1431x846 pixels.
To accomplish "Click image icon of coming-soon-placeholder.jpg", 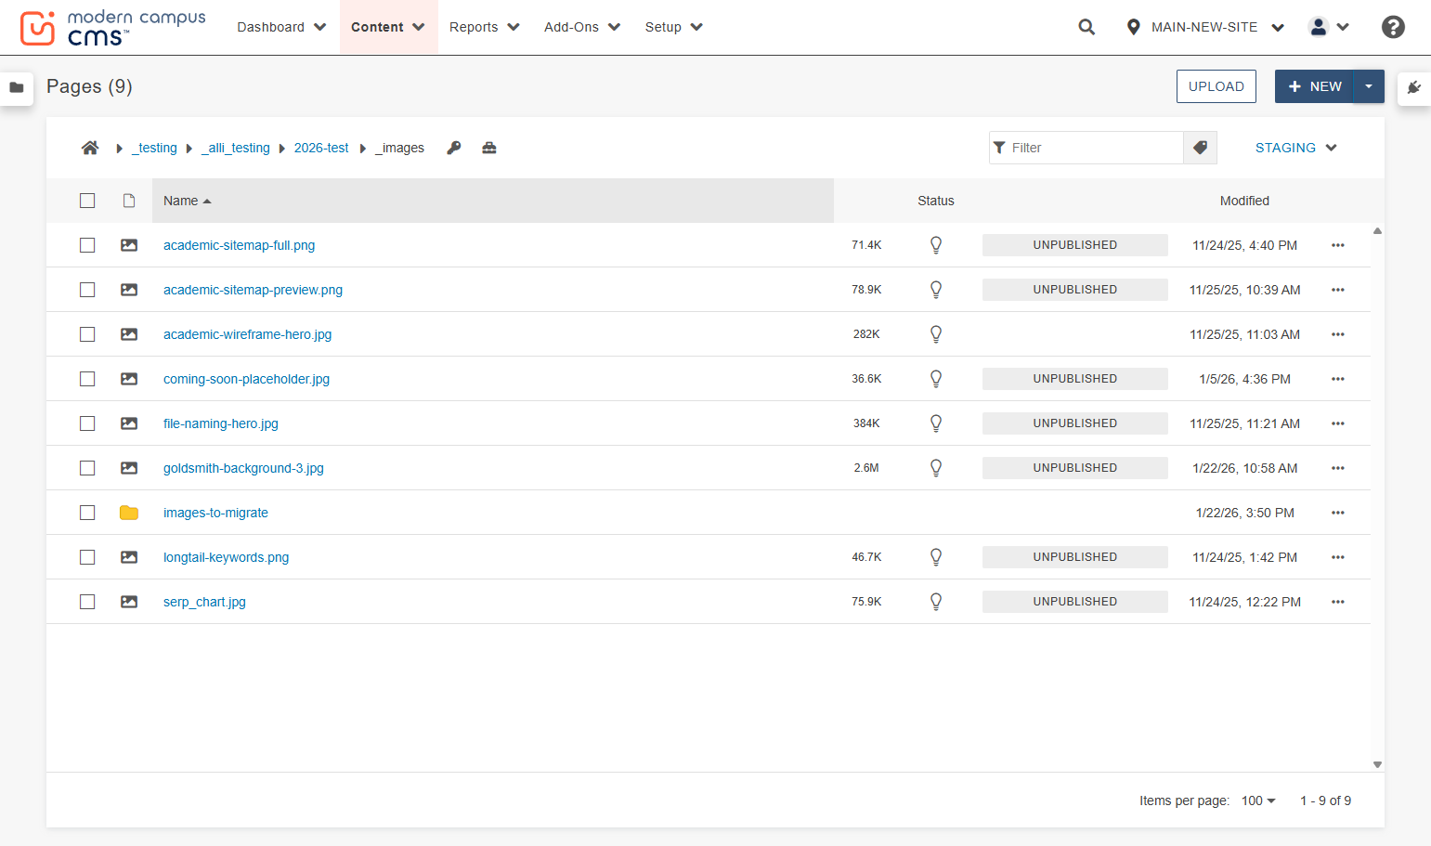I will tap(129, 379).
